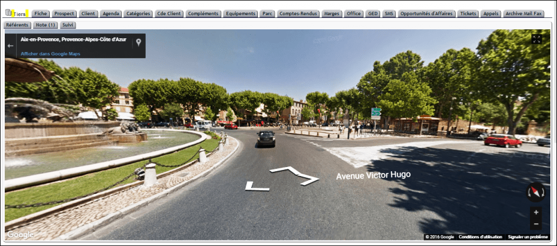Zoom out with the minus button

pyautogui.click(x=536, y=224)
